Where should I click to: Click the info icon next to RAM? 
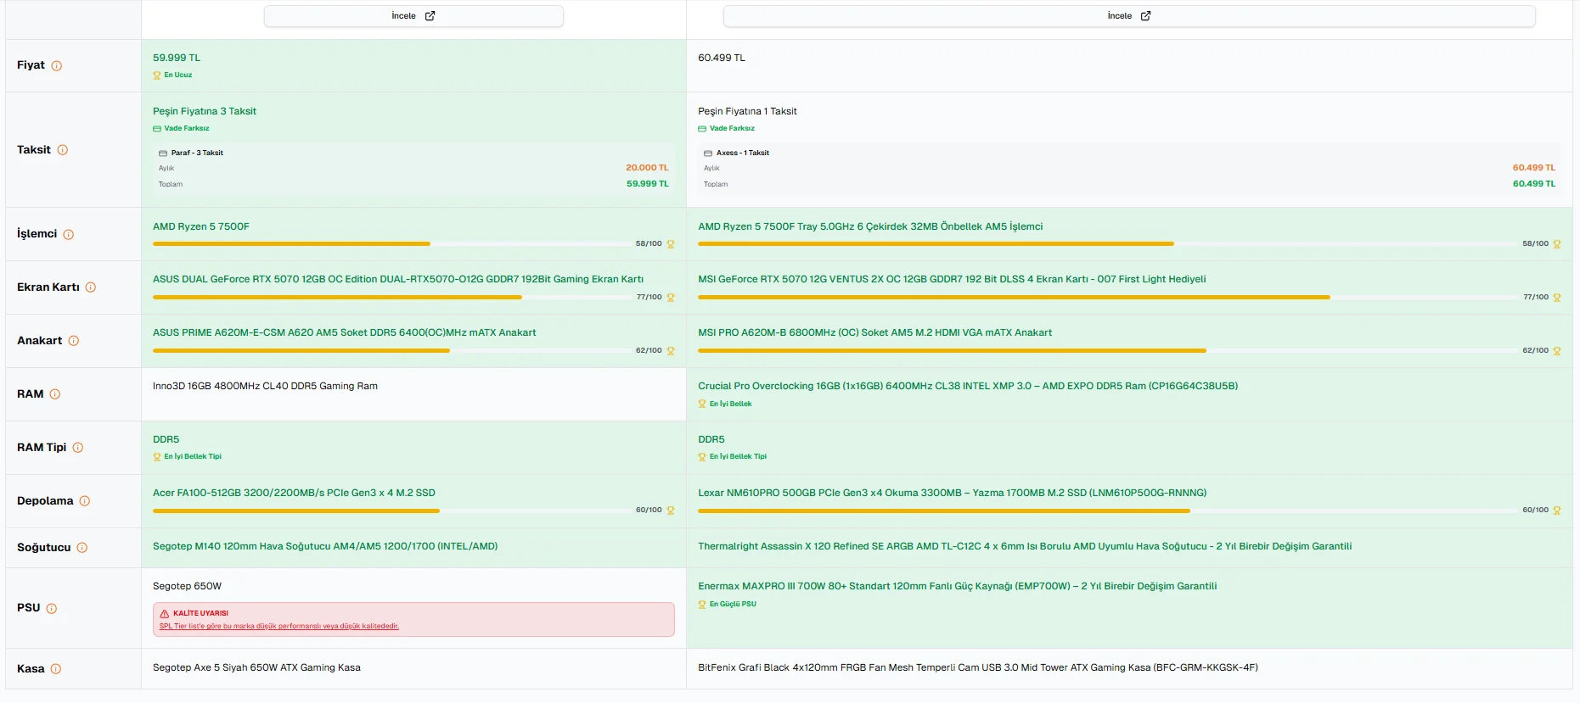pos(55,394)
